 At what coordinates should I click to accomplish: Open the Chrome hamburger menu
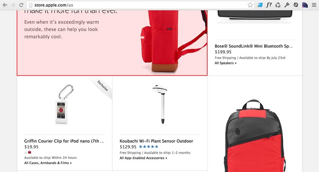tap(314, 5)
